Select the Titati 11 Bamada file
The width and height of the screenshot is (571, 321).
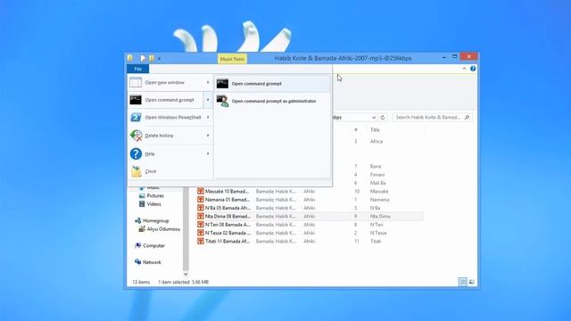point(228,241)
